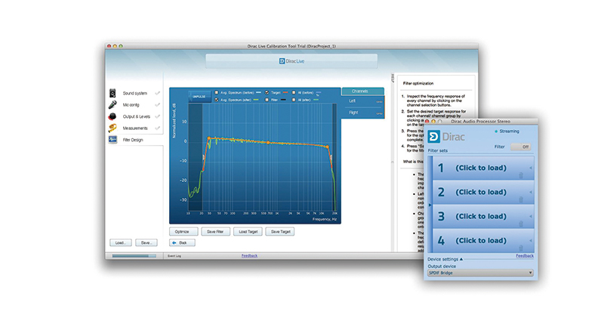Open the Output device dropdown
Image resolution: width=604 pixels, height=315 pixels.
click(480, 273)
